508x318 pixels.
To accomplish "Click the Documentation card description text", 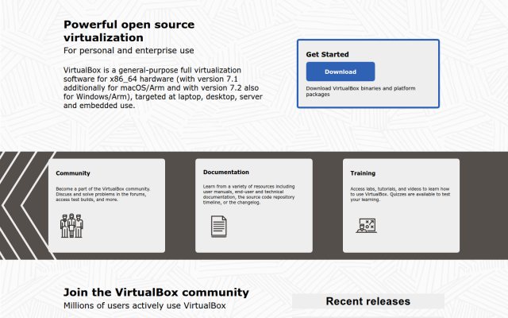I will click(248, 194).
